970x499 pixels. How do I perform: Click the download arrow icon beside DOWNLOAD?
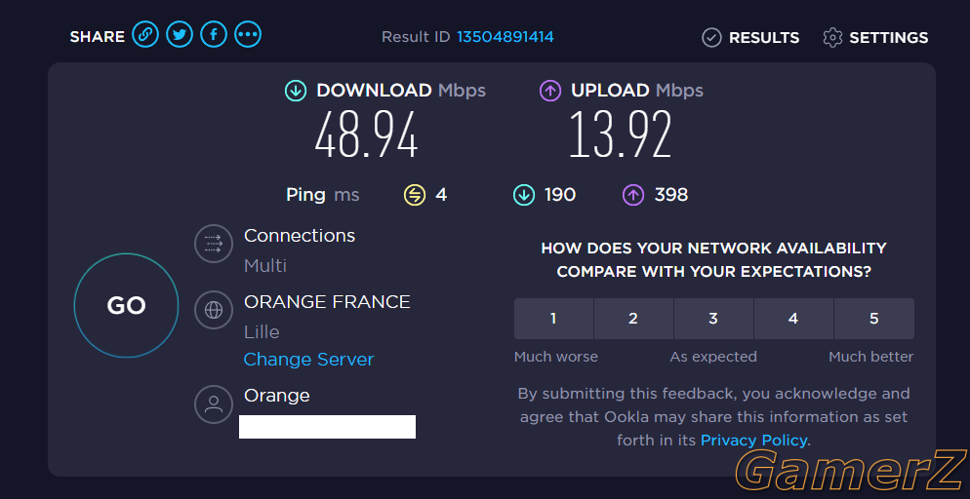(x=295, y=92)
